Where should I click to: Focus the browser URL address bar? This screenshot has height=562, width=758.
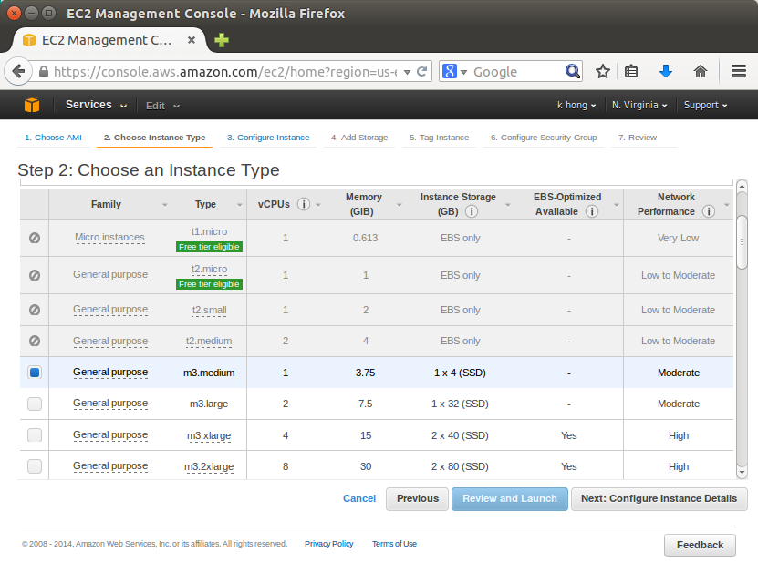tap(224, 72)
